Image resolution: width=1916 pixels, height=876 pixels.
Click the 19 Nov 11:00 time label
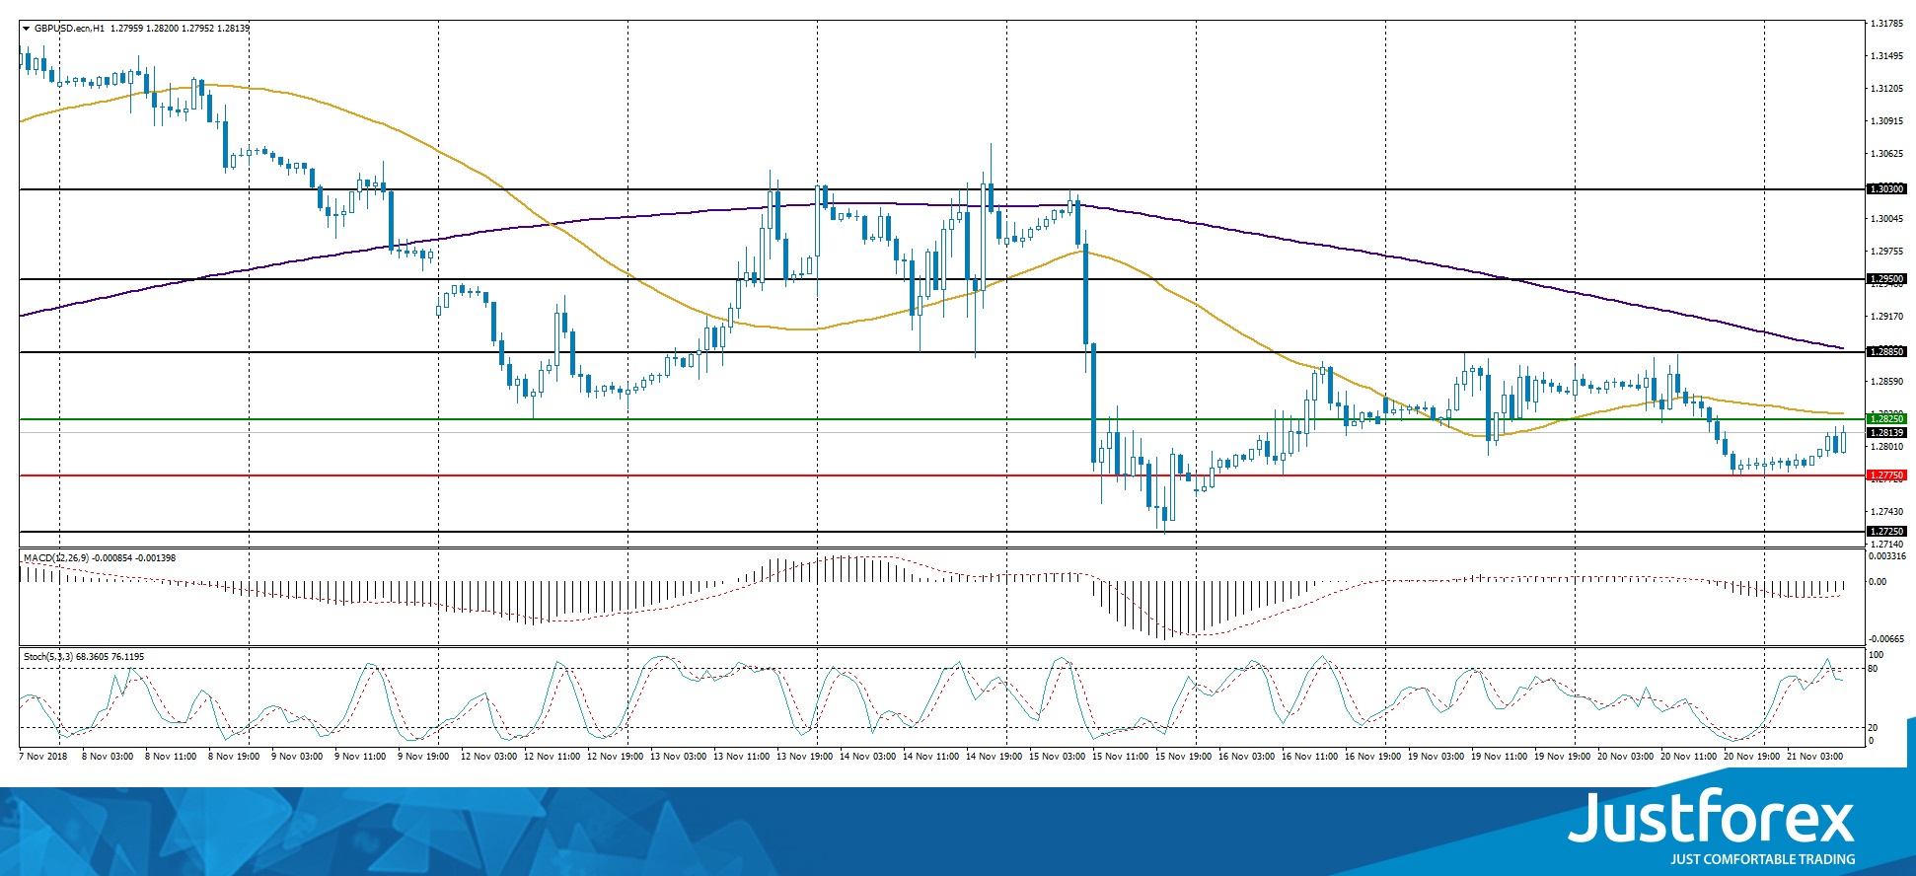click(1499, 757)
